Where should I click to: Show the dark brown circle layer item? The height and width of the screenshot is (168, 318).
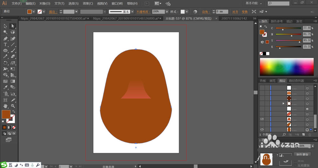[262, 98]
